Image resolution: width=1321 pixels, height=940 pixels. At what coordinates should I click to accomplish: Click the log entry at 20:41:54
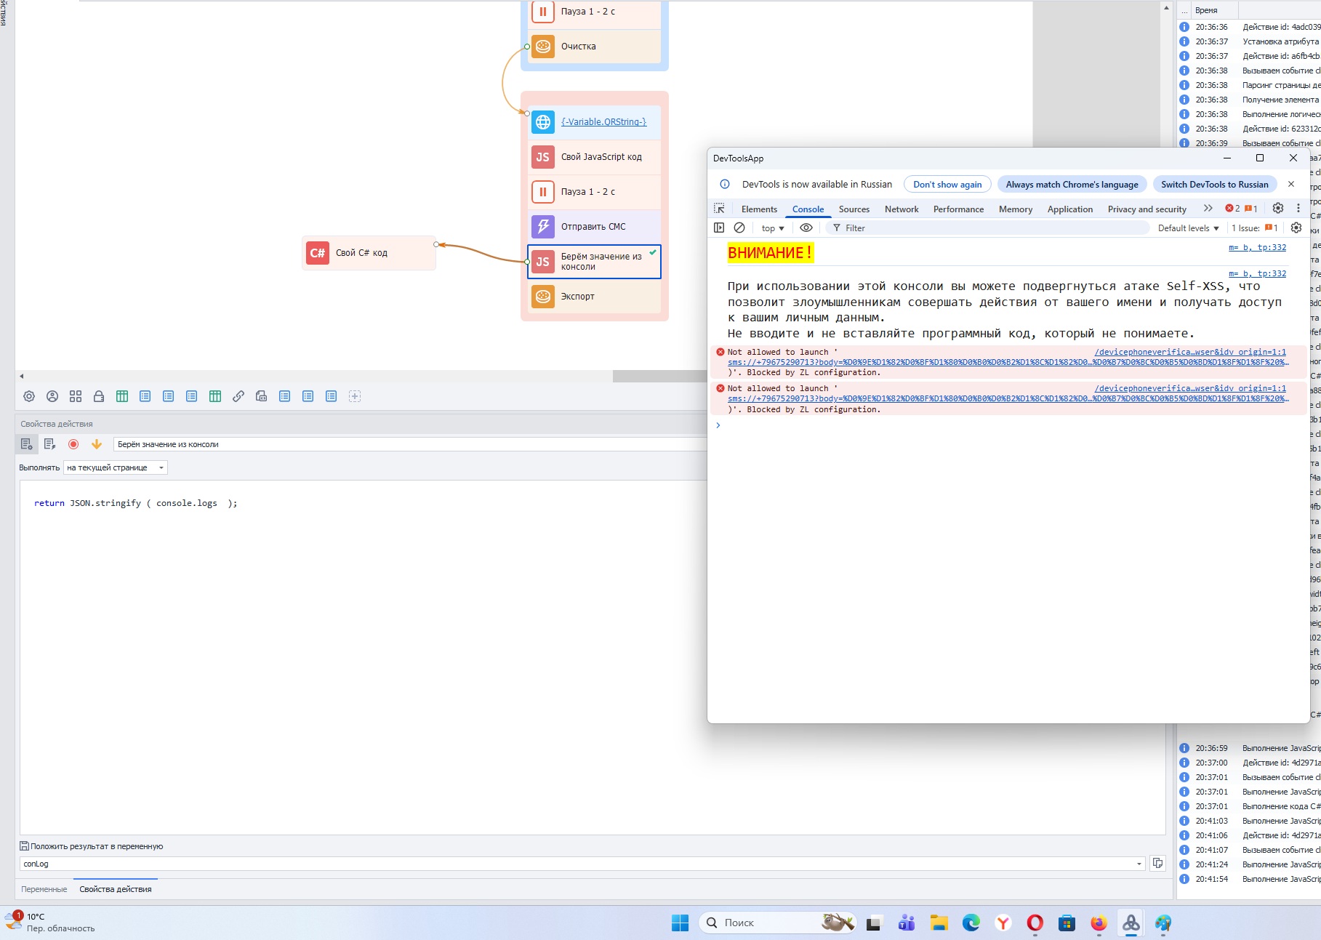point(1249,879)
